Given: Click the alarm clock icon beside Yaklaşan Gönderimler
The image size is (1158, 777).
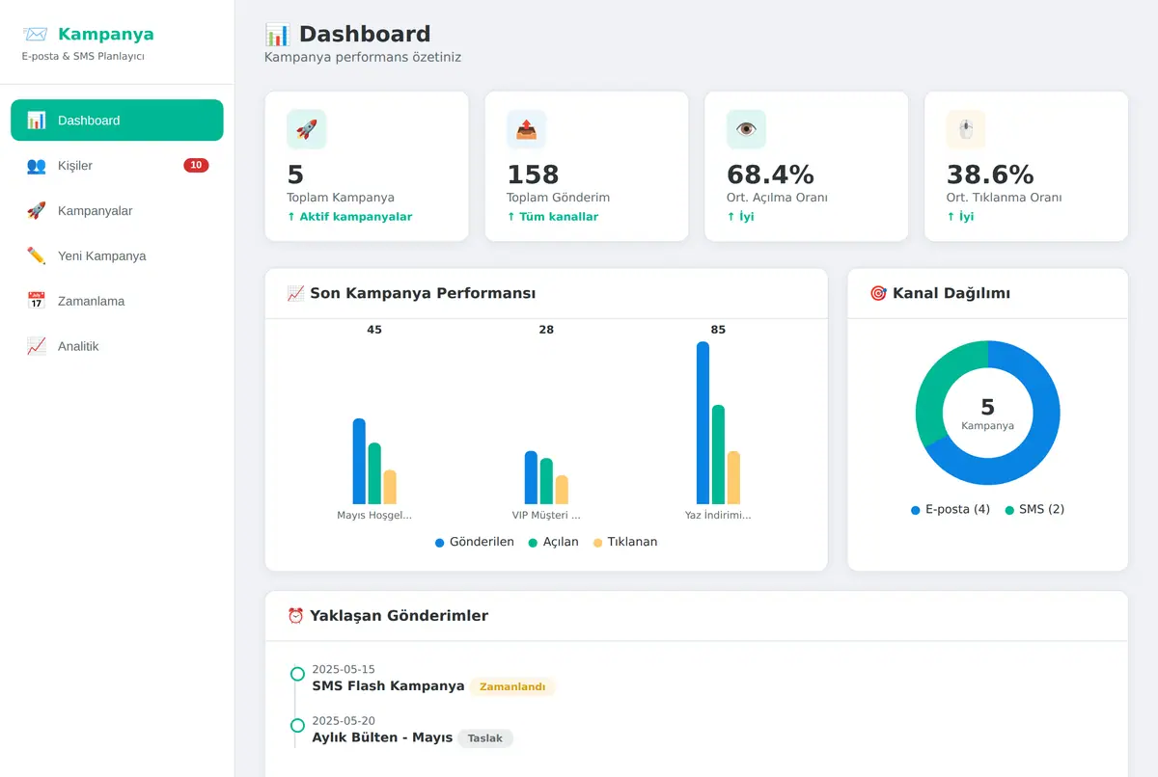Looking at the screenshot, I should (296, 615).
